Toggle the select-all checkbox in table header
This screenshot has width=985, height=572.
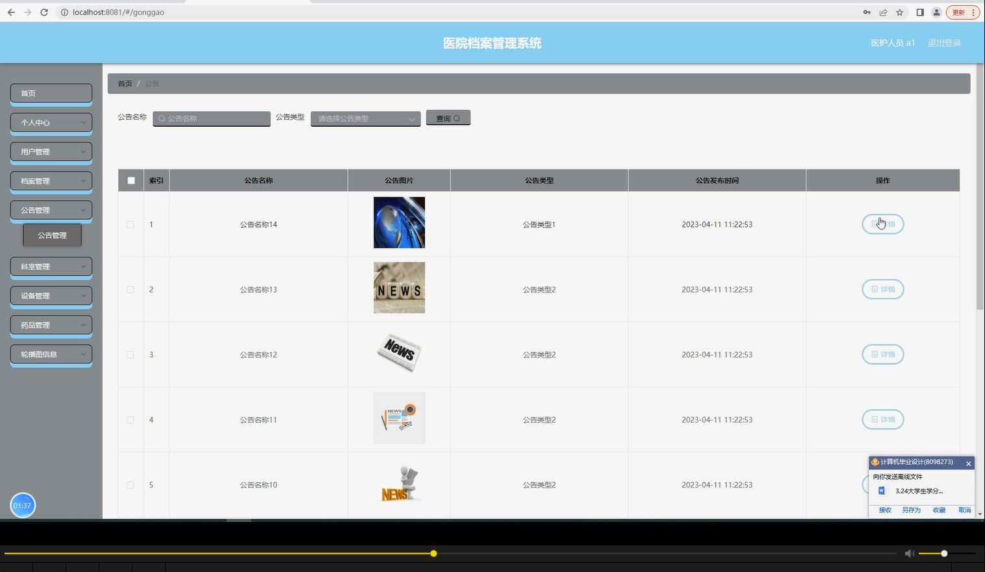pos(131,181)
